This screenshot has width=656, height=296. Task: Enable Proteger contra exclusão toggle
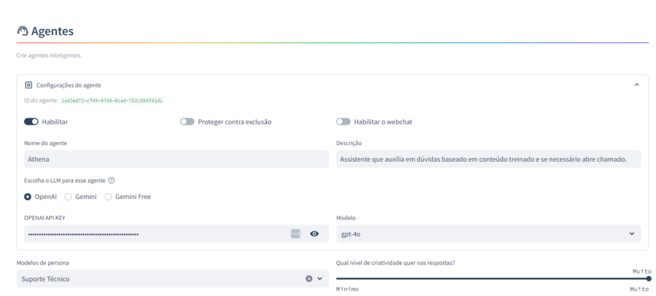coord(187,122)
